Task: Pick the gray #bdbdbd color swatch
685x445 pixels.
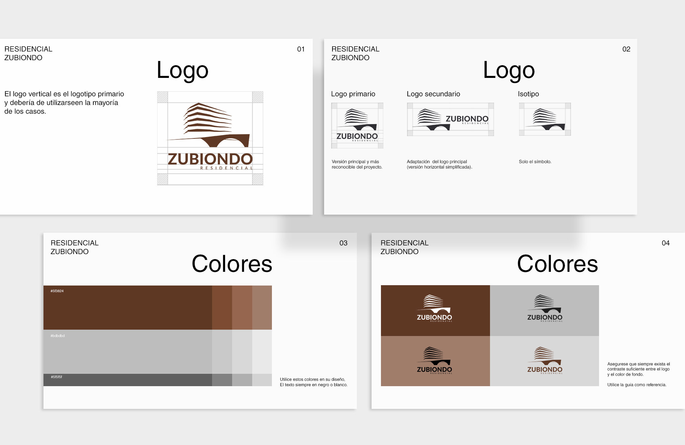Action: click(x=127, y=352)
